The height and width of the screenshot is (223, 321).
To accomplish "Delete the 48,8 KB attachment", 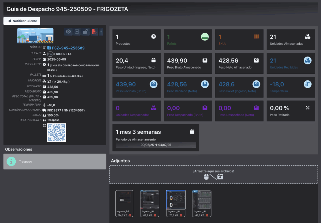I will coord(207,215).
